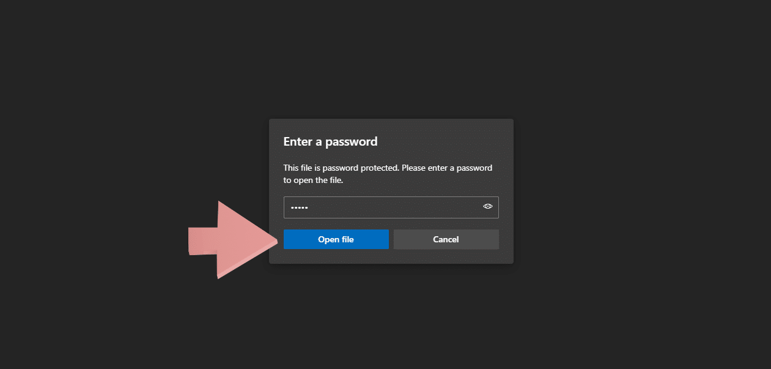Show the password using the eye icon
Image resolution: width=771 pixels, height=369 pixels.
coord(488,207)
